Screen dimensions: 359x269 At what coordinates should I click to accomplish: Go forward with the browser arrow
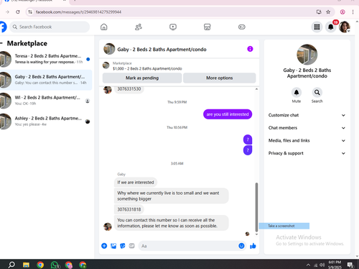(x=7, y=12)
